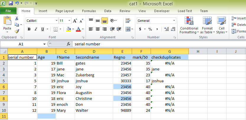Switch to the Formulas tab

[89, 11]
